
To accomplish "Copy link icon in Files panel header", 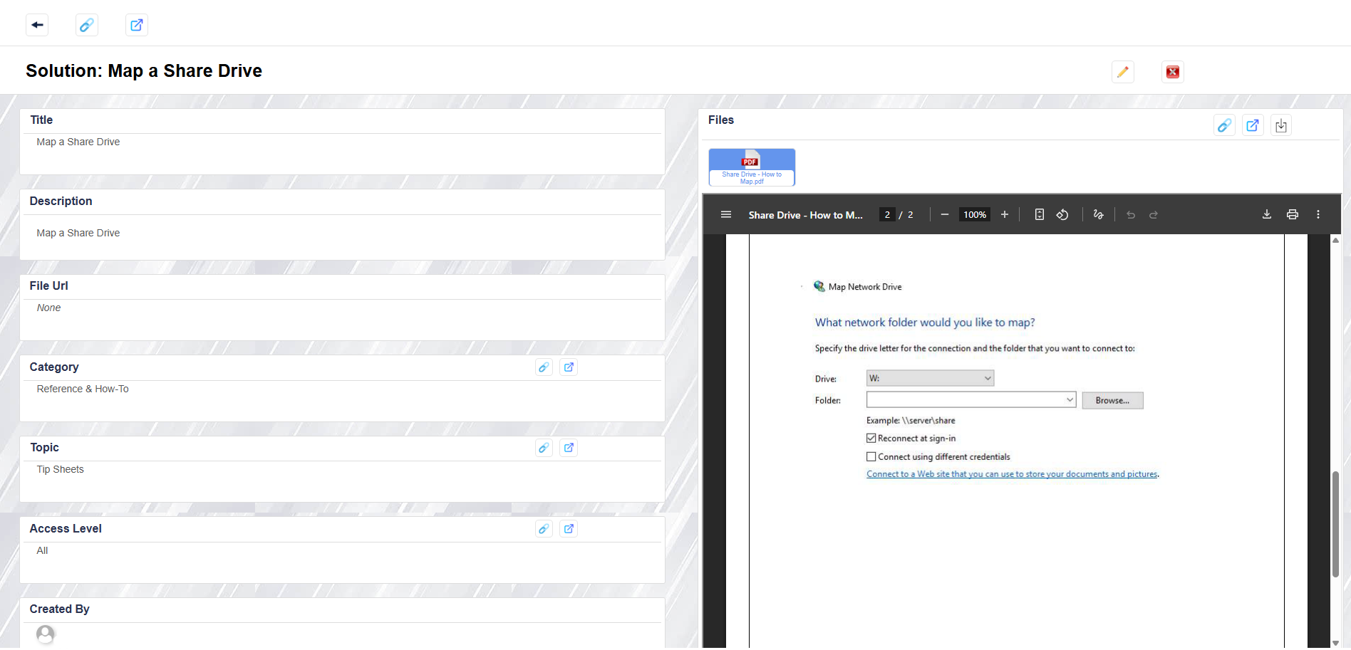I will point(1223,125).
